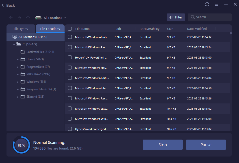Click the magnifier icon in the search box
This screenshot has width=239, height=163.
pos(192,17)
